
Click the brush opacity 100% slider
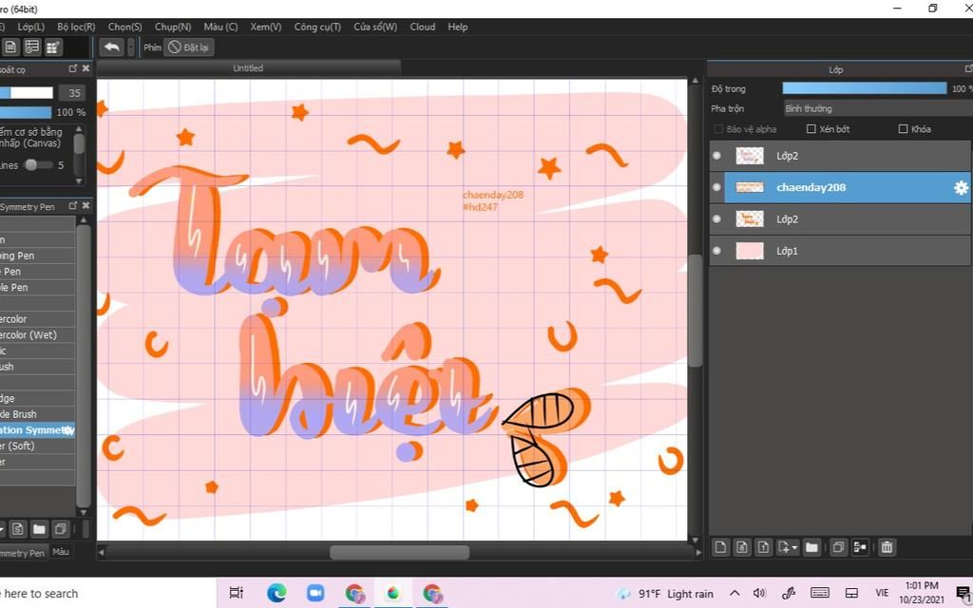(x=26, y=112)
